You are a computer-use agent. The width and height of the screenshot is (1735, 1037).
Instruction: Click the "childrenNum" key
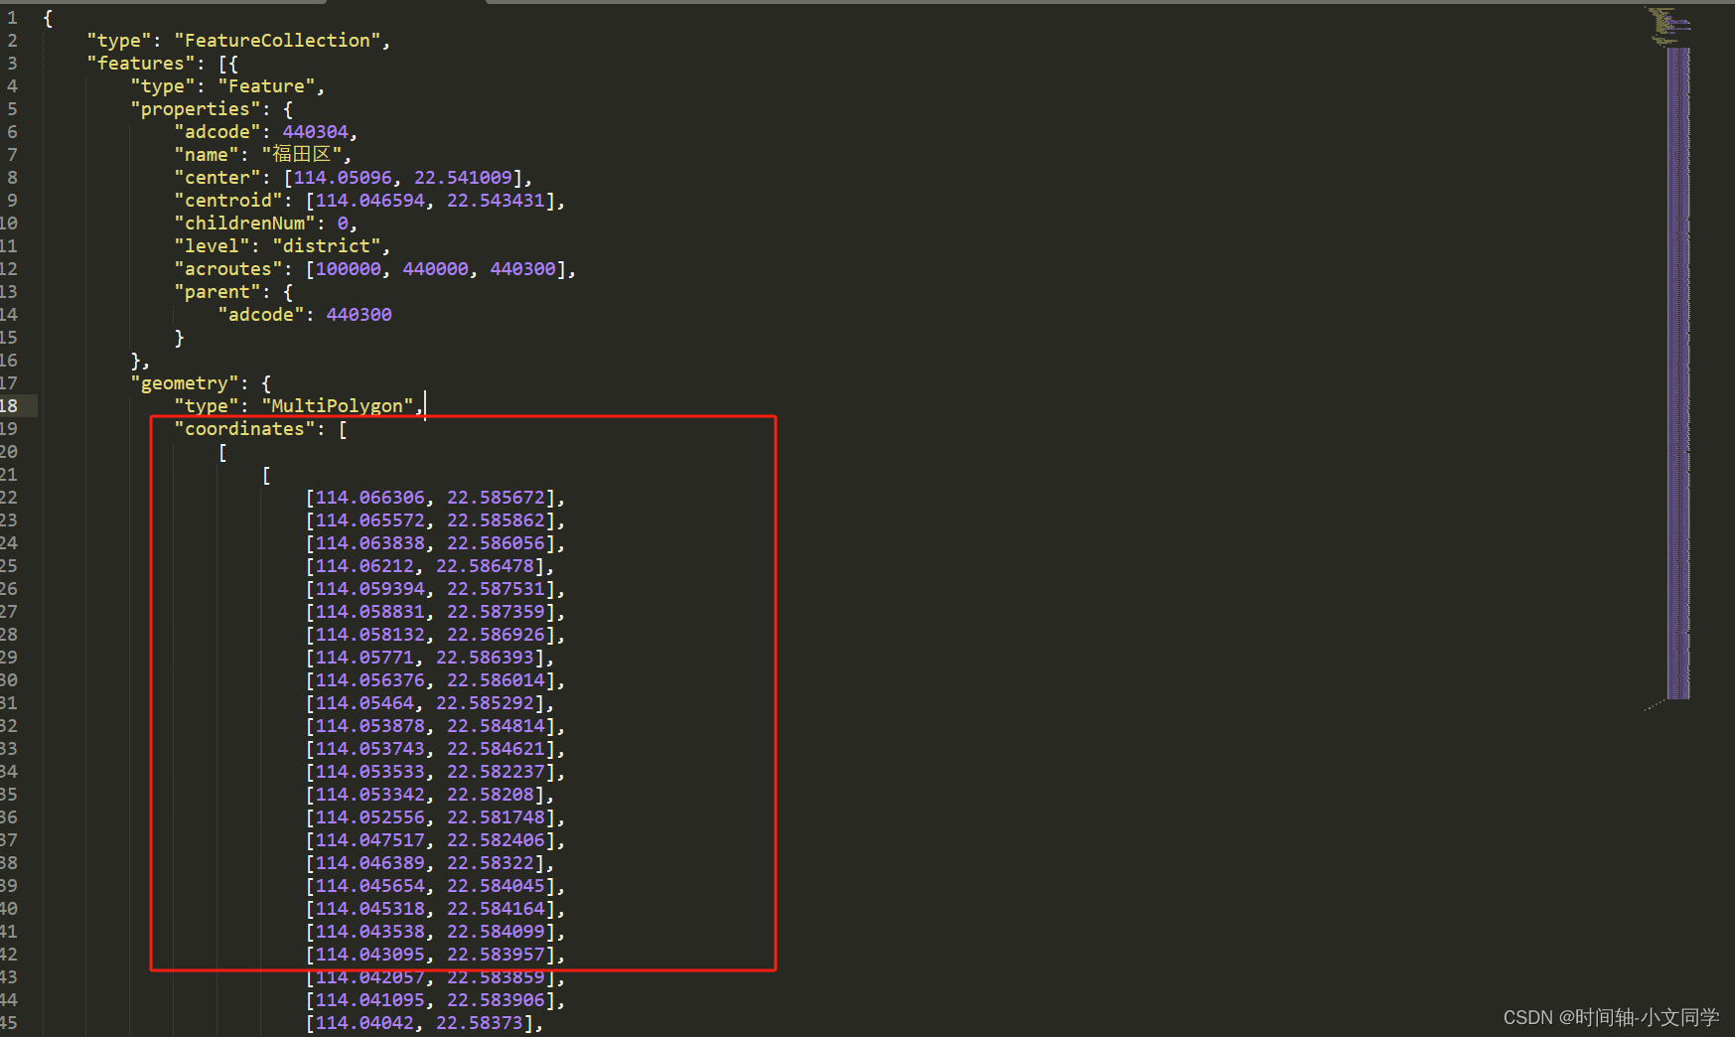[x=244, y=223]
